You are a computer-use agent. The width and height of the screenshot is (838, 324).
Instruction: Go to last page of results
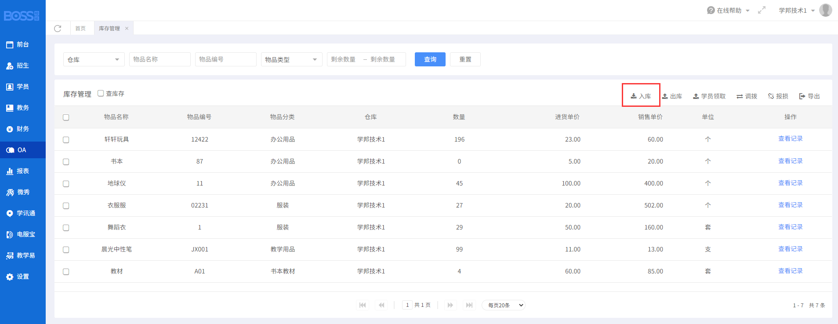point(469,305)
